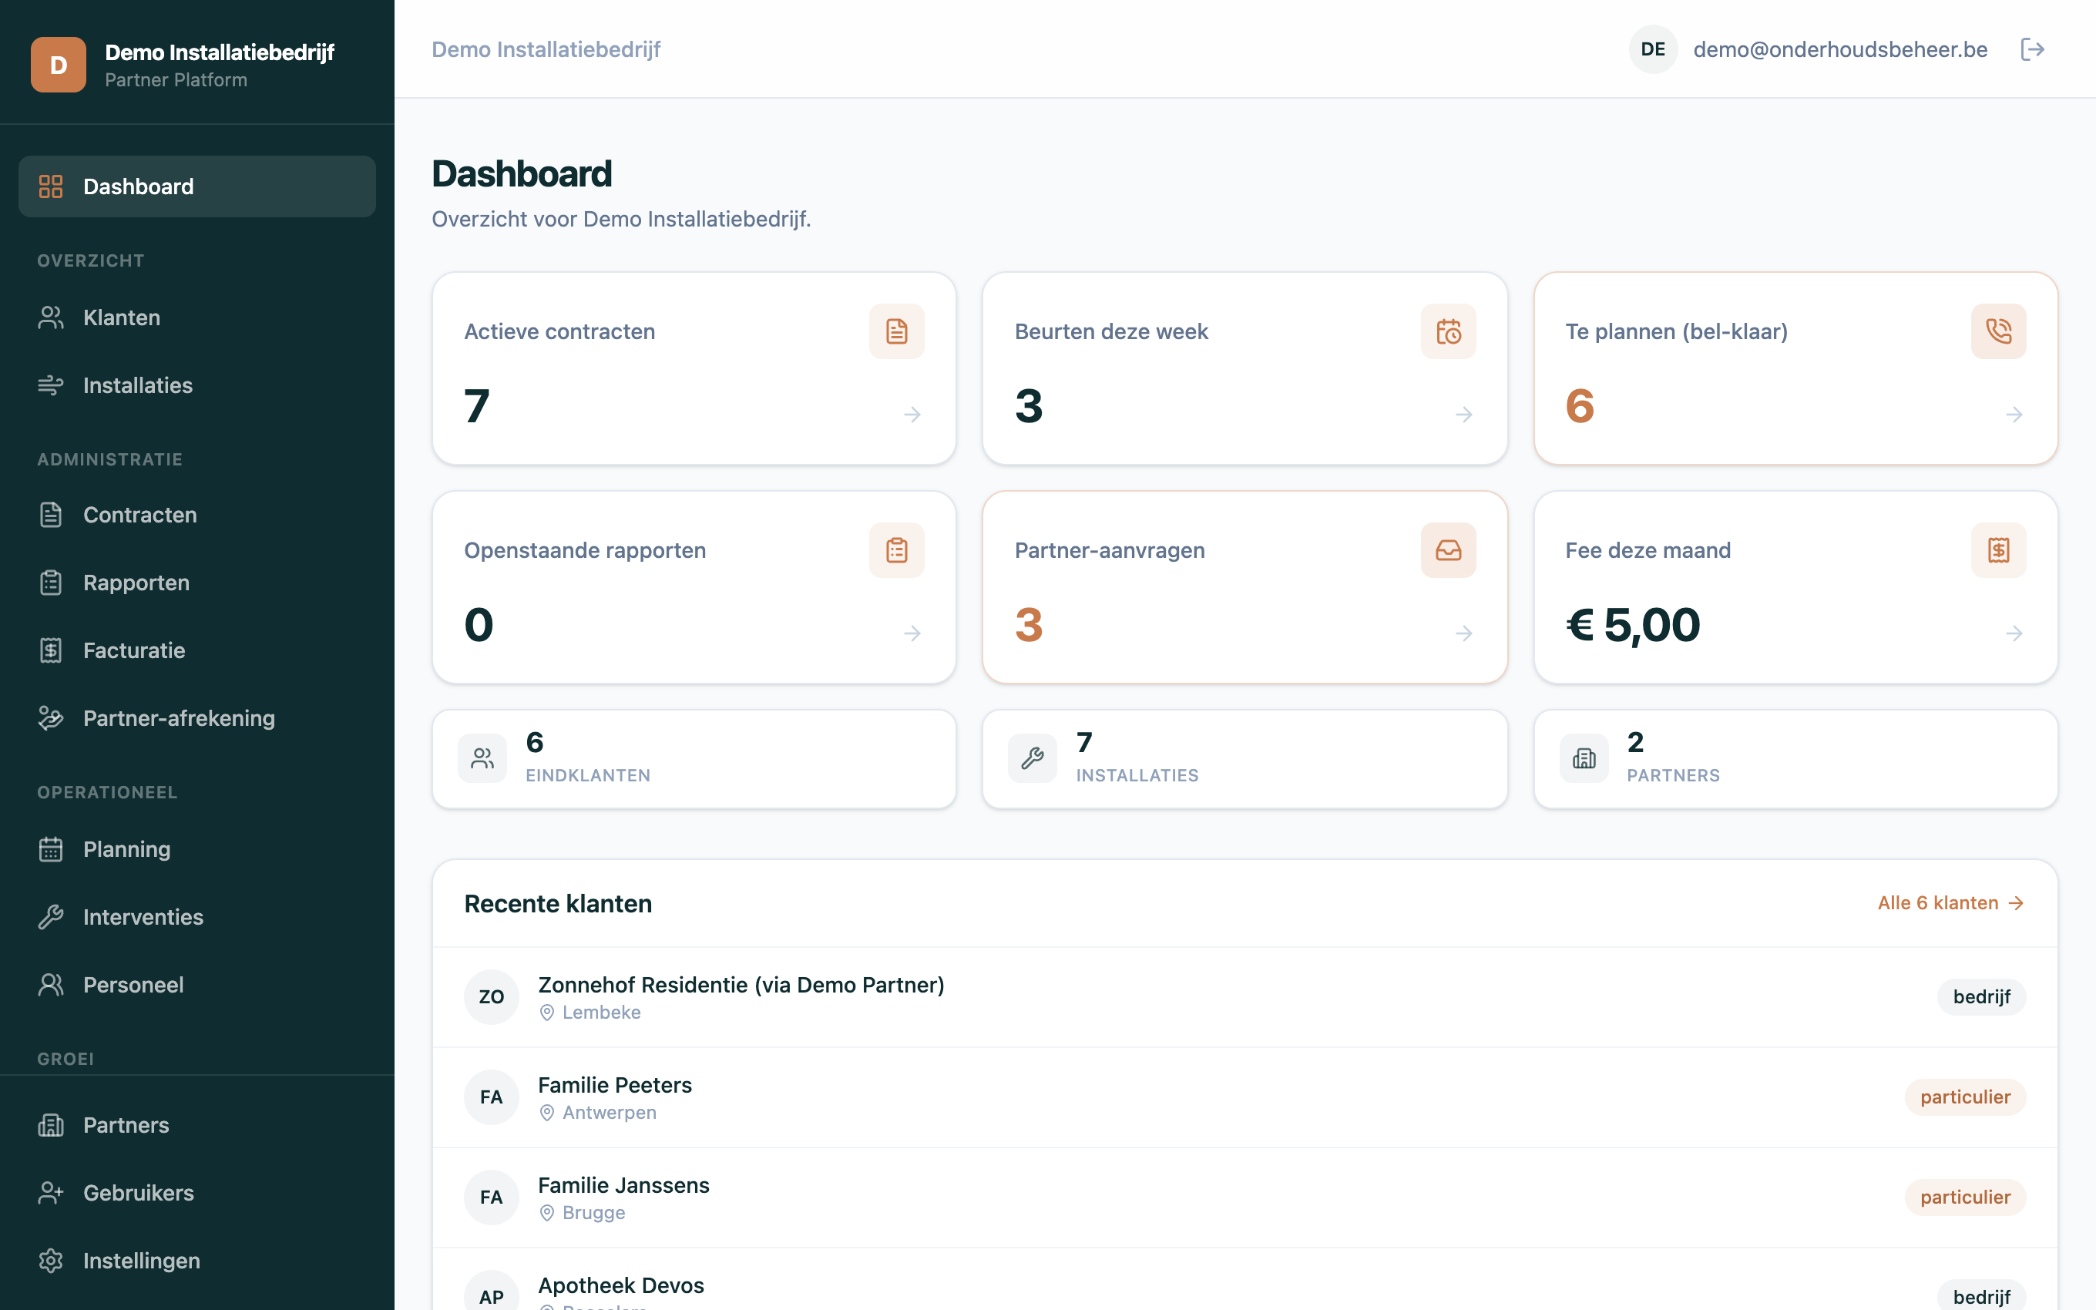Open Instellingen in the sidebar
Screen dimensions: 2096x1310
[x=196, y=1261]
